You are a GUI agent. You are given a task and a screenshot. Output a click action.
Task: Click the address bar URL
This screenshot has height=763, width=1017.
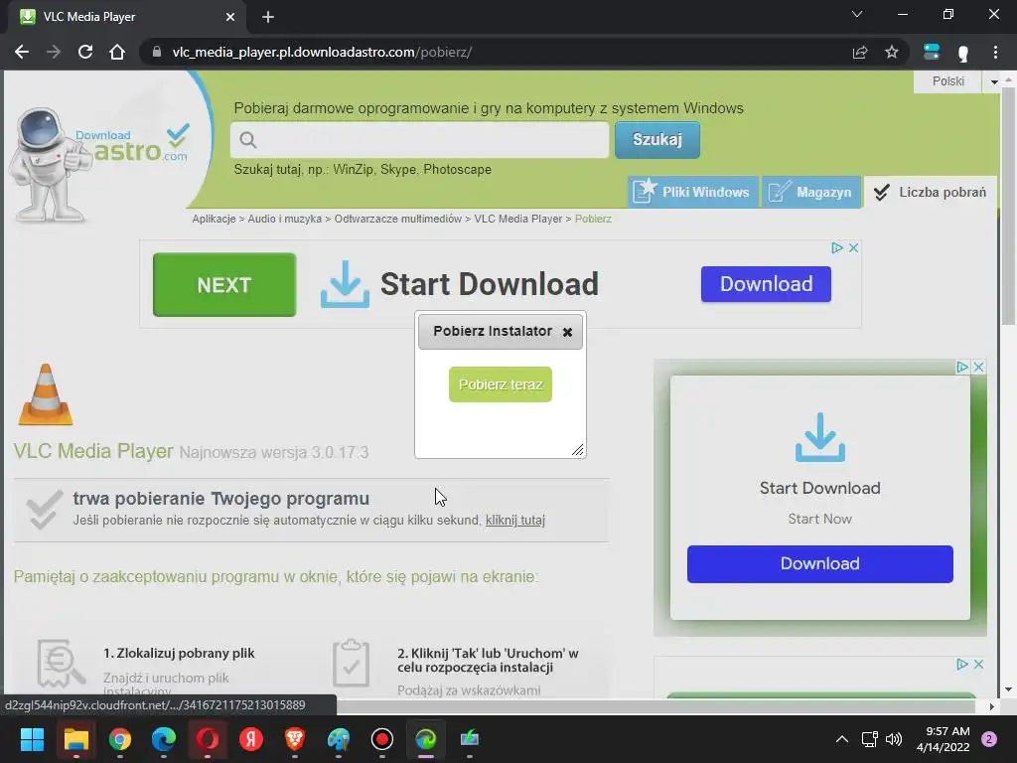[322, 52]
